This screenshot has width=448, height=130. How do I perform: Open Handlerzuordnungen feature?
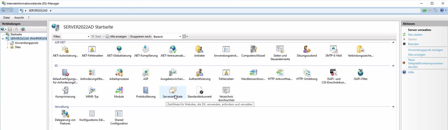click(x=253, y=75)
